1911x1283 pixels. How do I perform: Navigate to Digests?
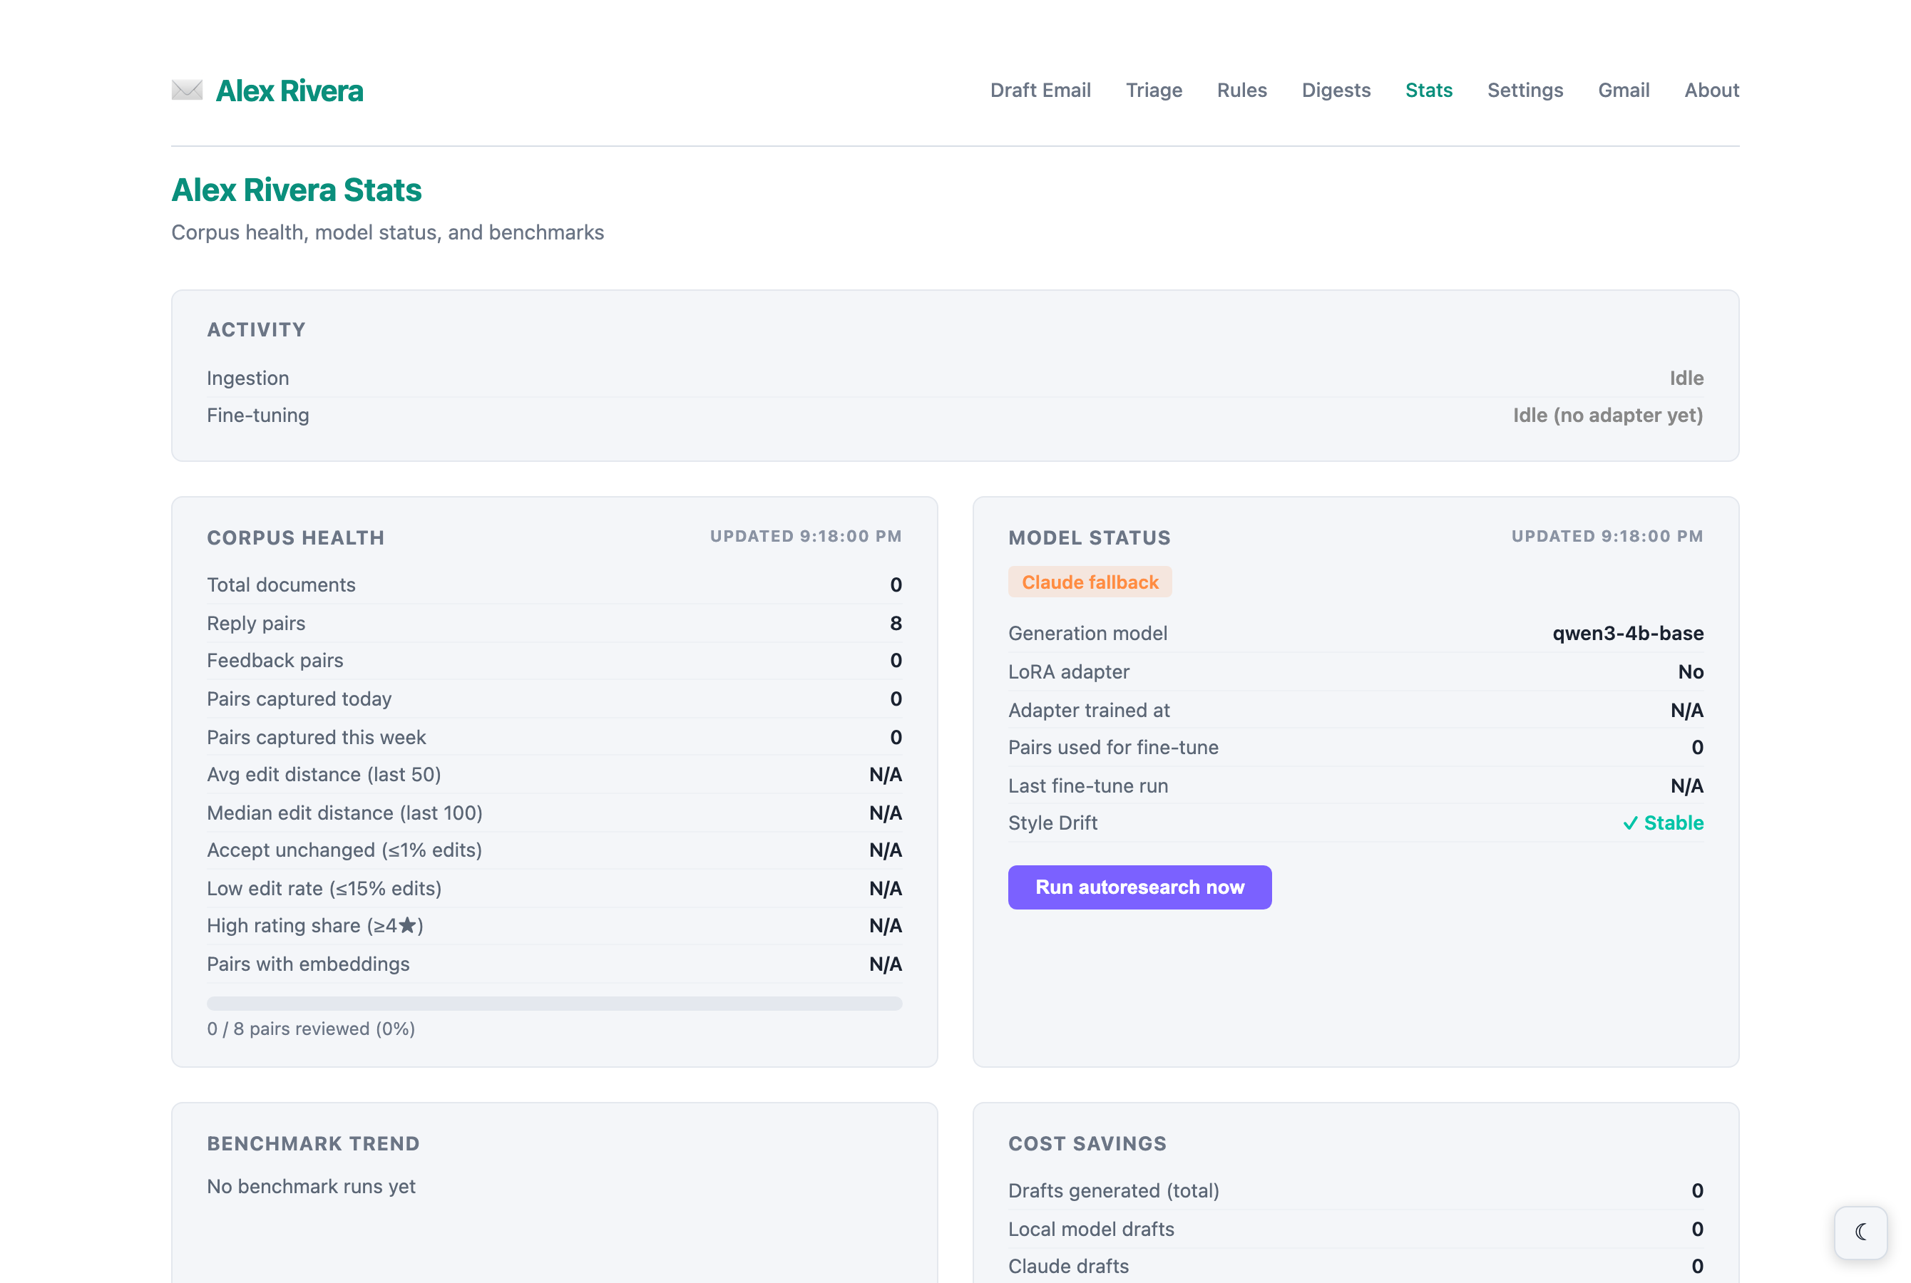(x=1336, y=90)
